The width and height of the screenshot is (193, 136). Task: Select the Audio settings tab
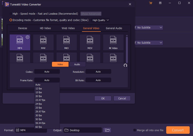pos(77,64)
